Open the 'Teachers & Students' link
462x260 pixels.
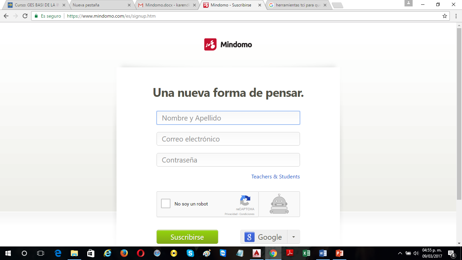tap(276, 177)
